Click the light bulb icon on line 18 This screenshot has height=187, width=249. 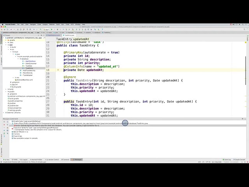58,70
